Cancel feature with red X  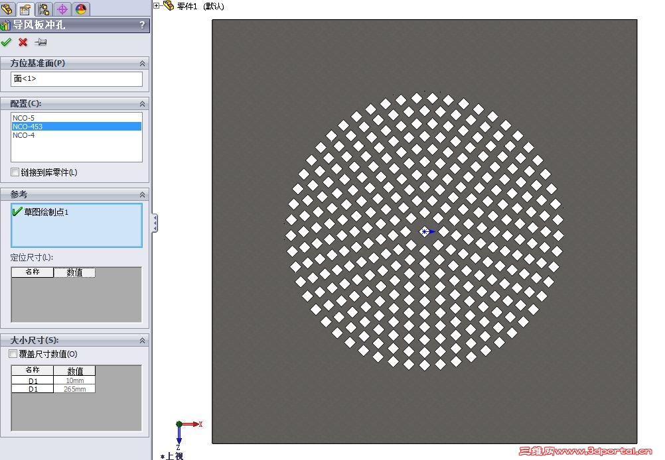pos(23,42)
